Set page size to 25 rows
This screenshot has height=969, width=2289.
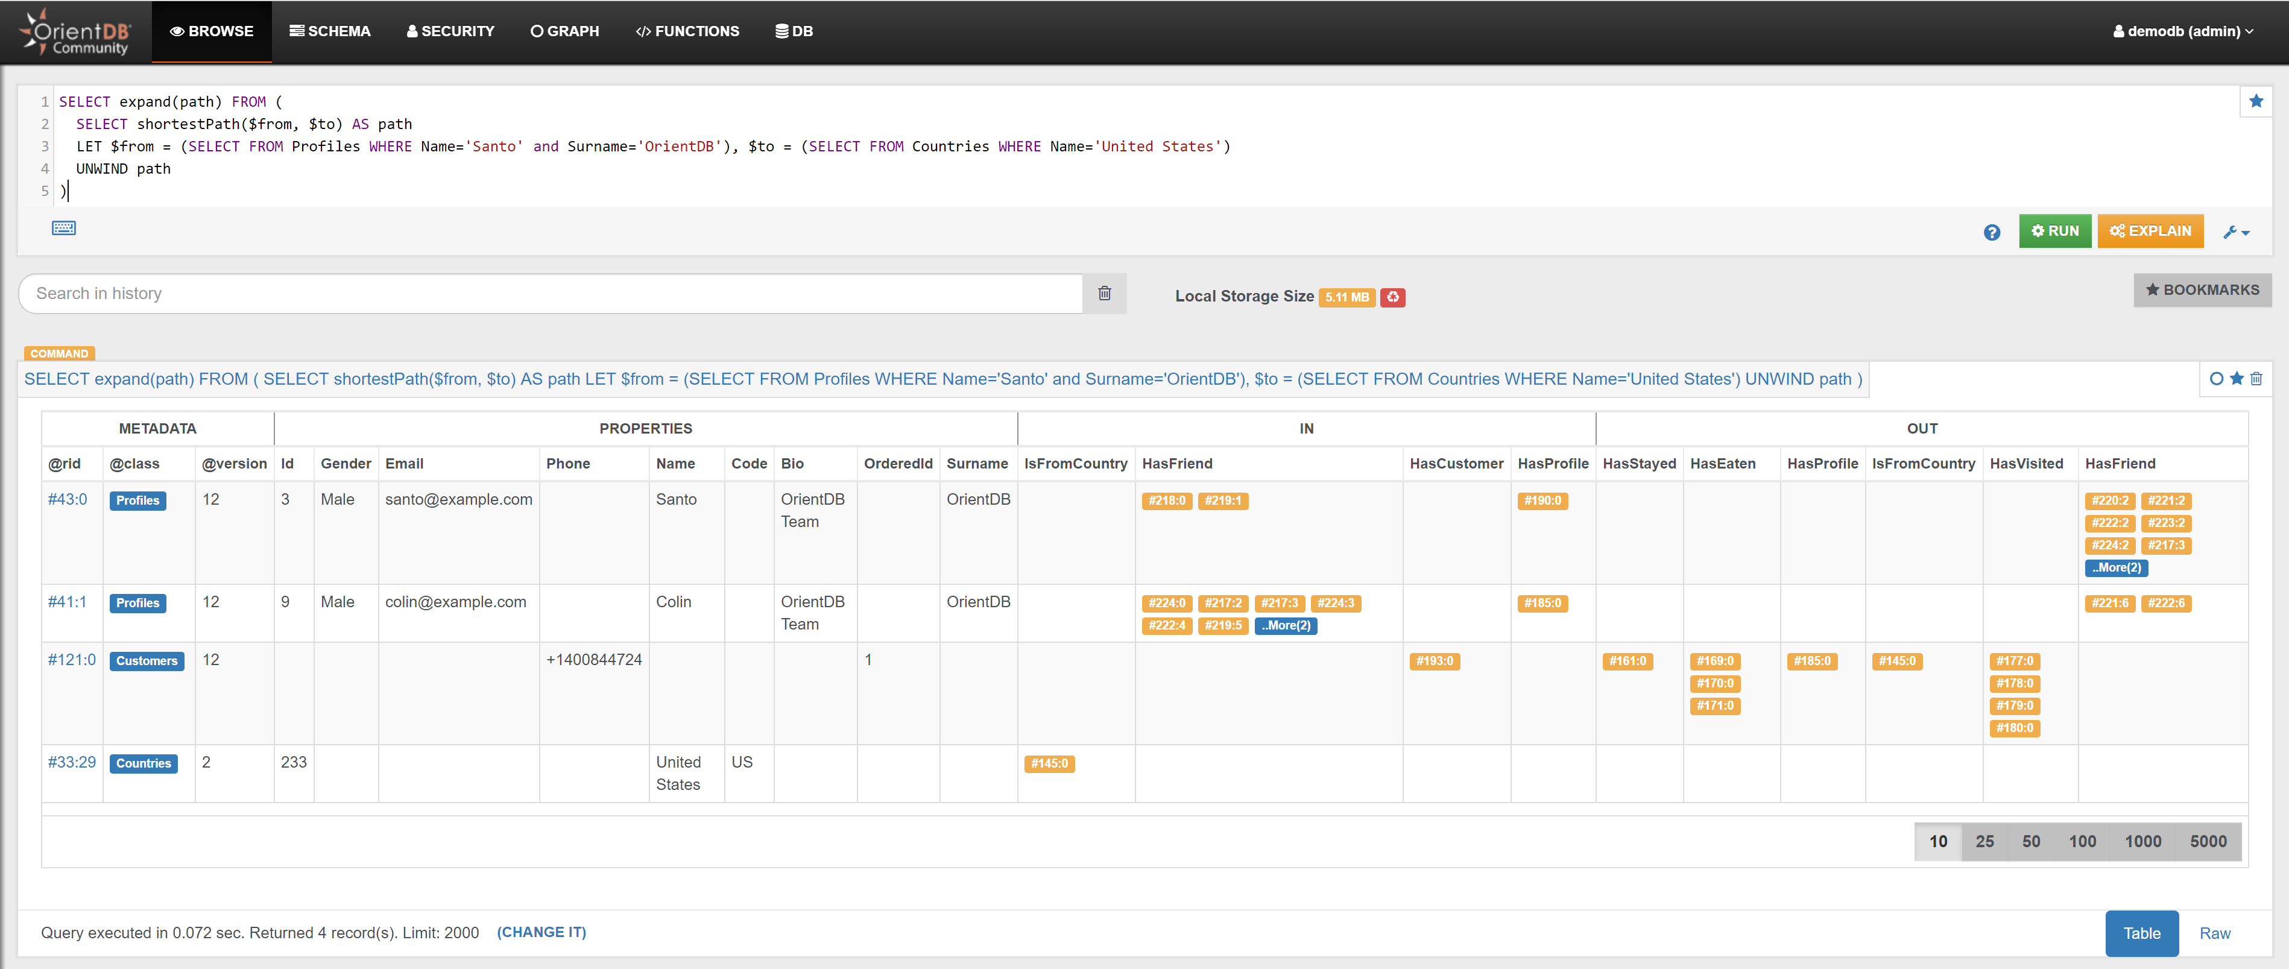coord(1984,841)
